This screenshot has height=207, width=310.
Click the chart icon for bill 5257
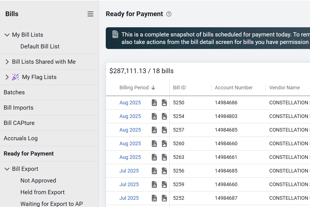point(154,130)
